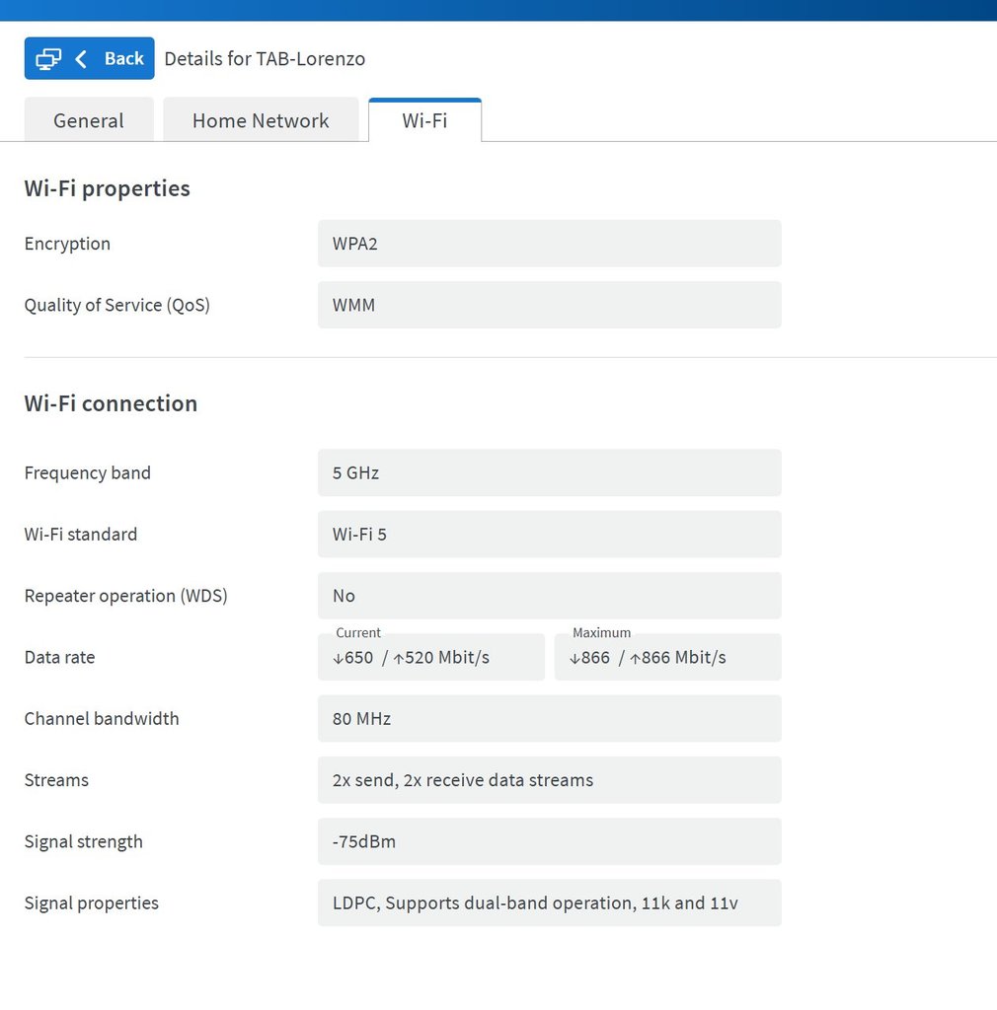Open the Home Network tab

tap(261, 120)
